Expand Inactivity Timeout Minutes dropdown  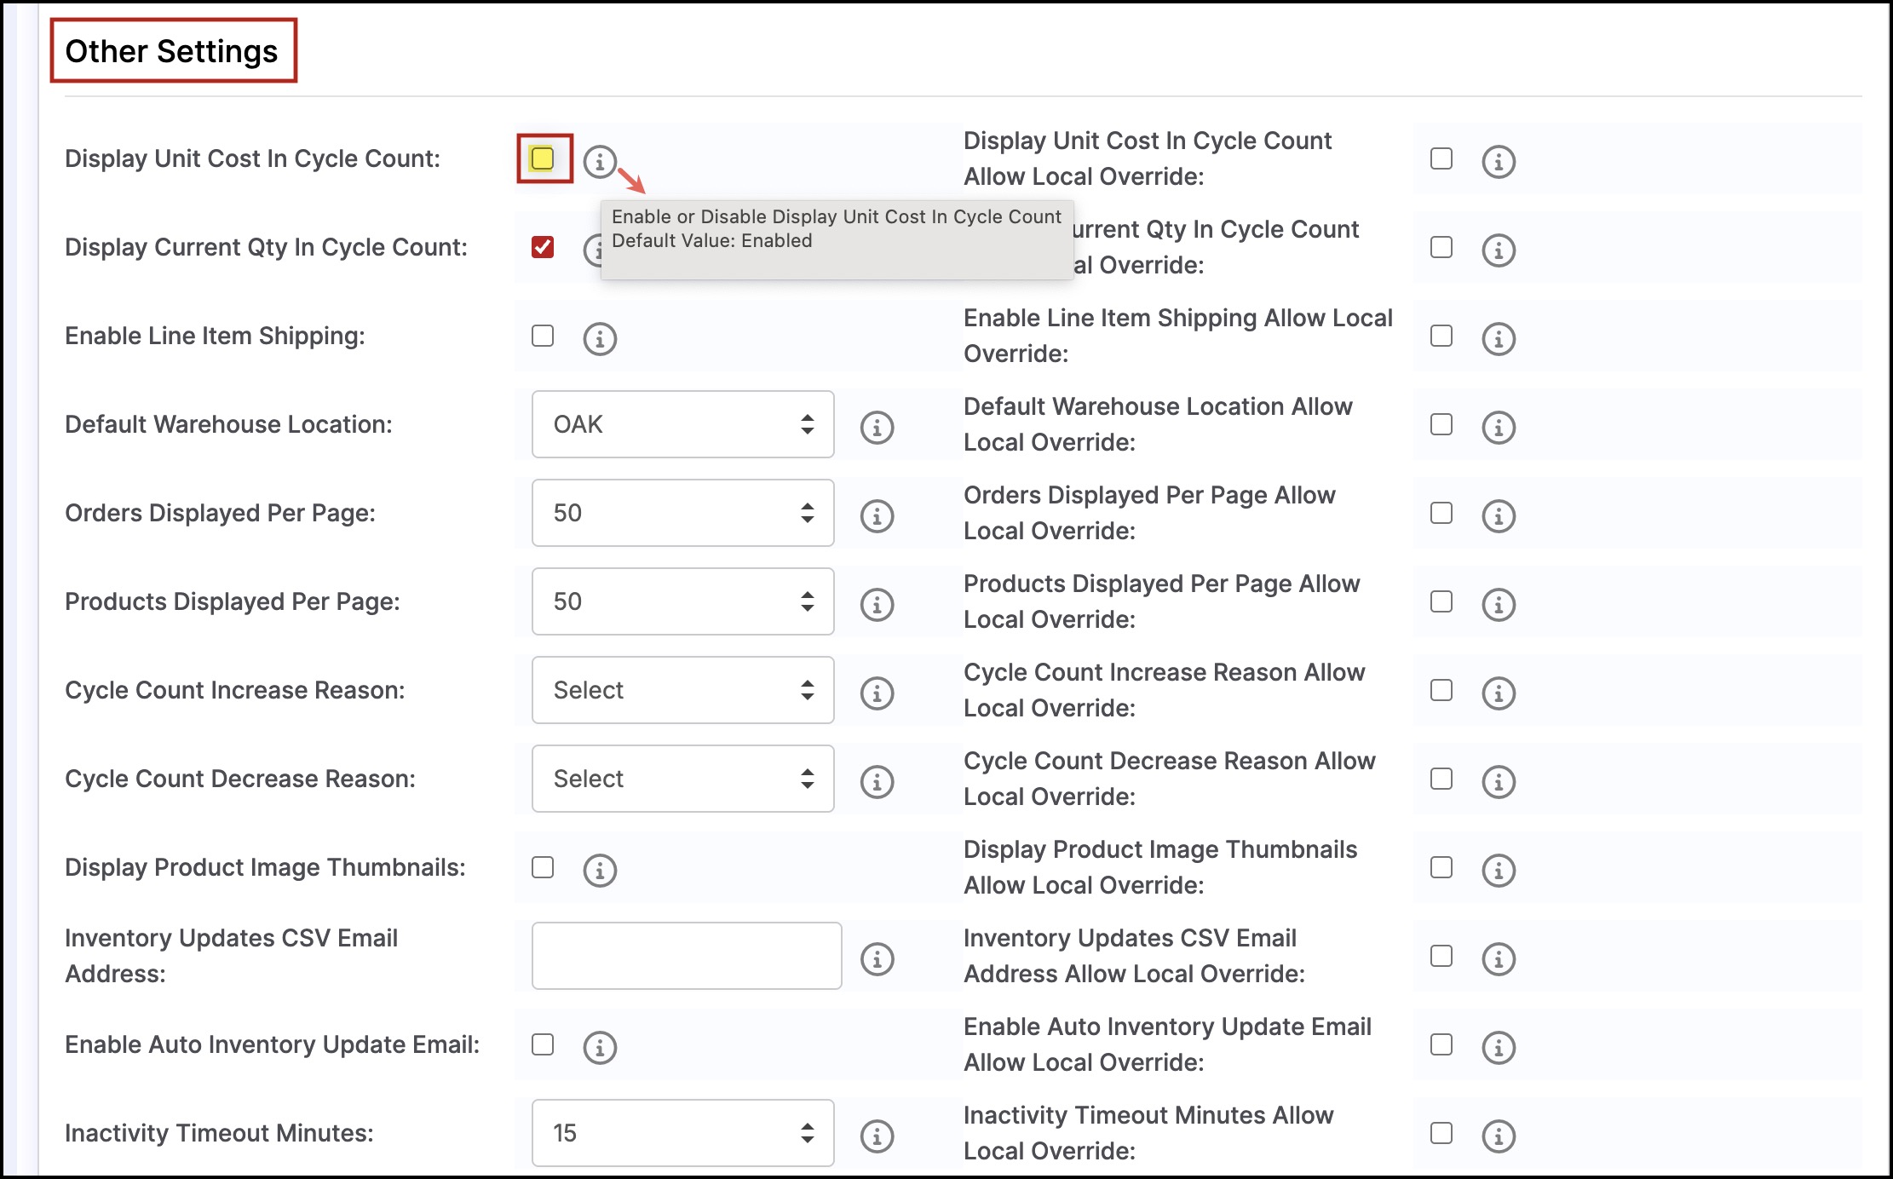click(682, 1133)
